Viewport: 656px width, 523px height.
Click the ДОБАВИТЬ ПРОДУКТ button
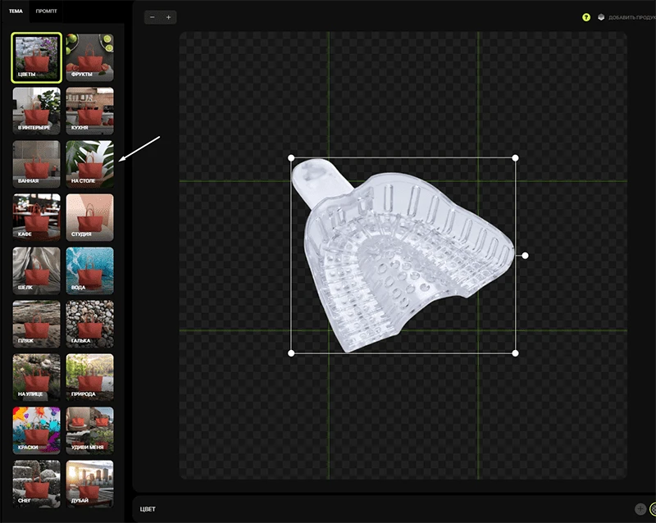631,17
